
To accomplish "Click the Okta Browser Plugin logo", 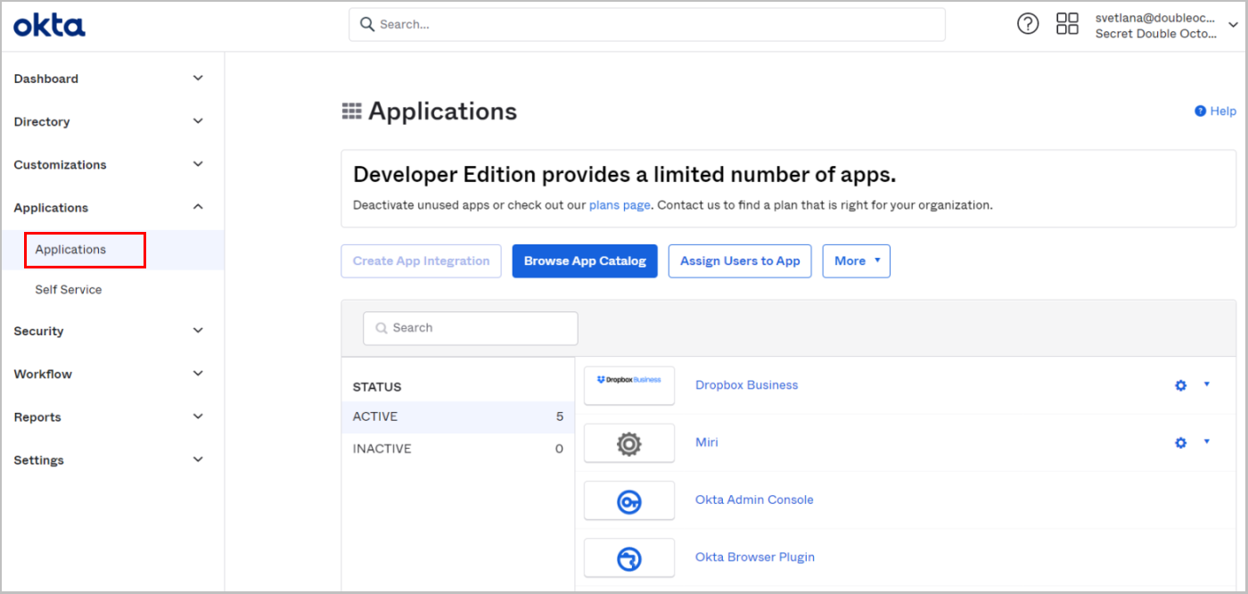I will [629, 557].
